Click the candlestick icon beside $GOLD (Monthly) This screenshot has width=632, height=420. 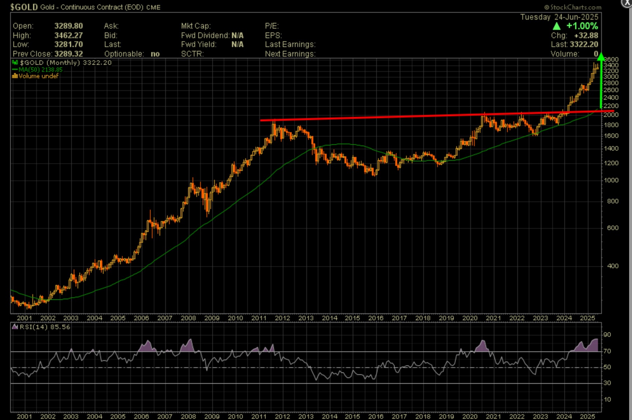pyautogui.click(x=15, y=63)
